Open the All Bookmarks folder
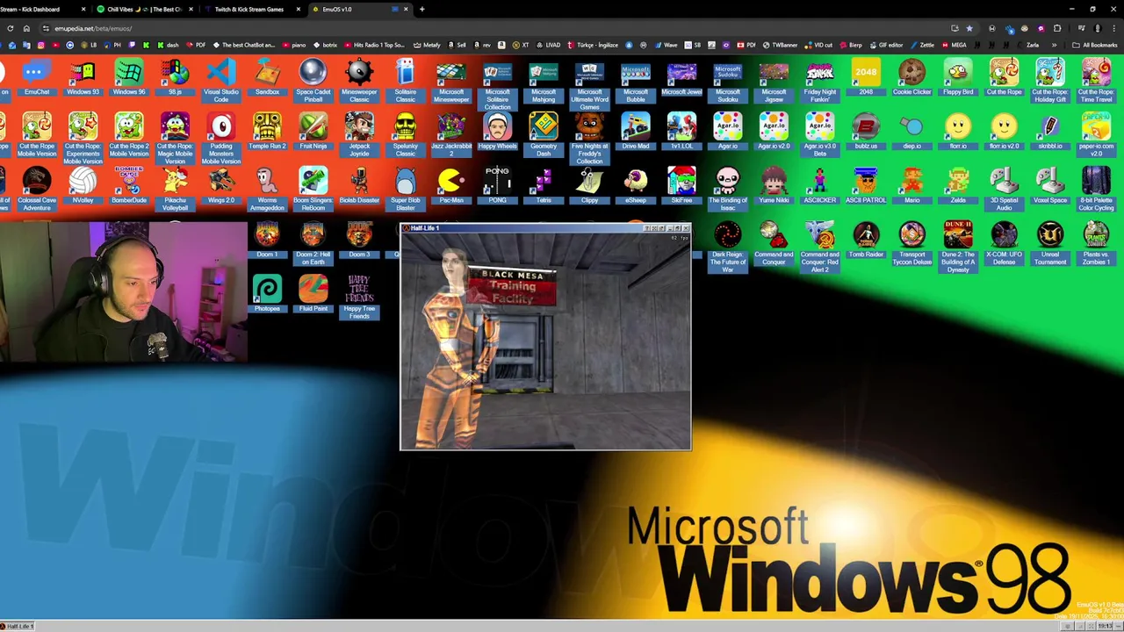 [1095, 45]
